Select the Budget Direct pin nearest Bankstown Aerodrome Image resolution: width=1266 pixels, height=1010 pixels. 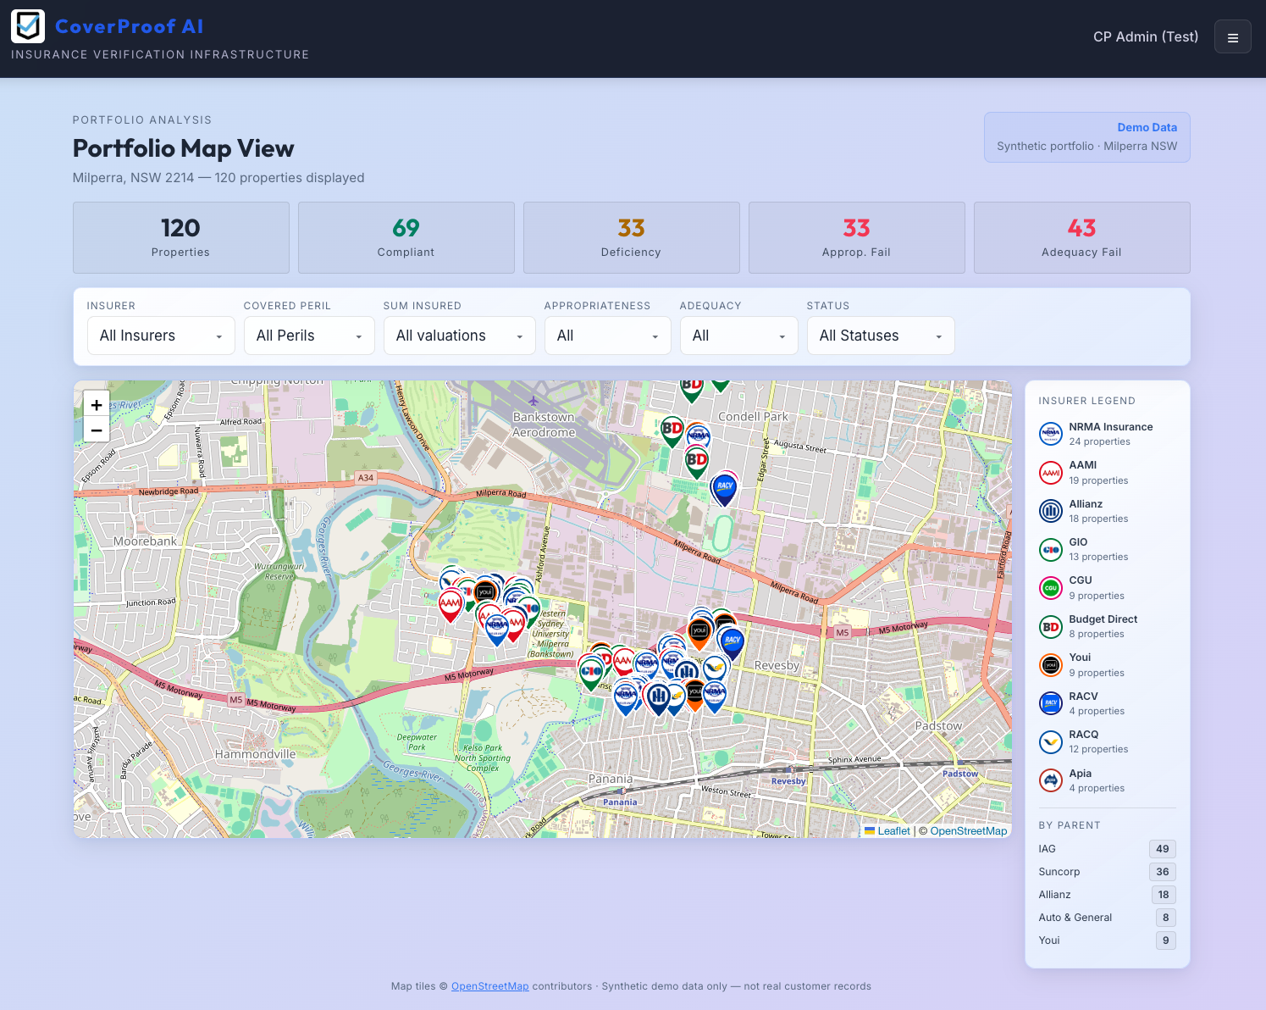coord(672,430)
